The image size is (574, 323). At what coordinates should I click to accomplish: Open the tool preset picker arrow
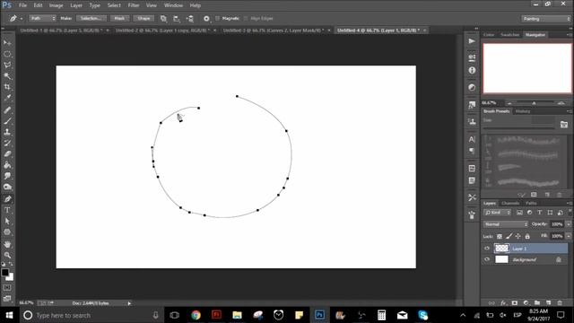pyautogui.click(x=22, y=18)
